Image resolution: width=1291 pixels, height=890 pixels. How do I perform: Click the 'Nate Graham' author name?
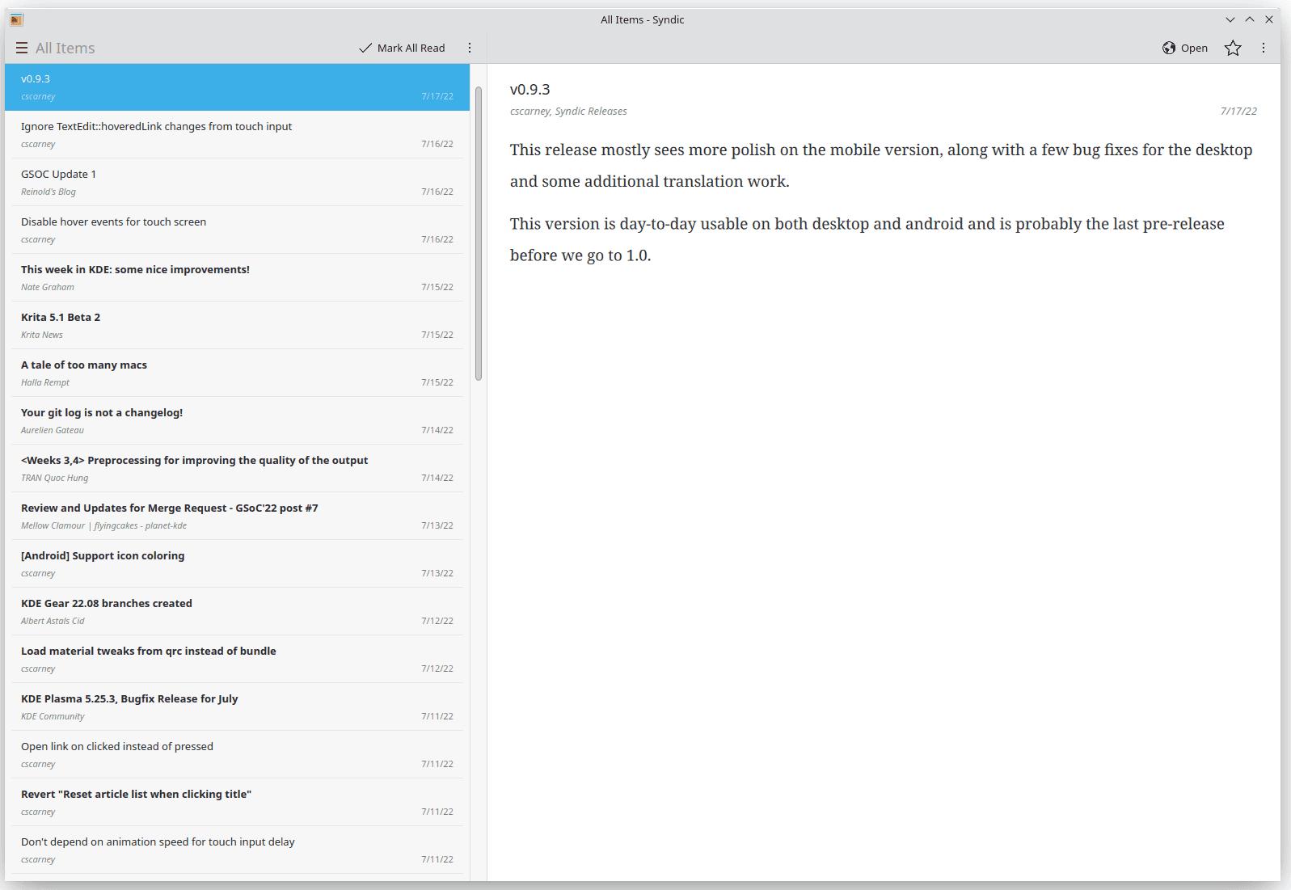click(48, 288)
